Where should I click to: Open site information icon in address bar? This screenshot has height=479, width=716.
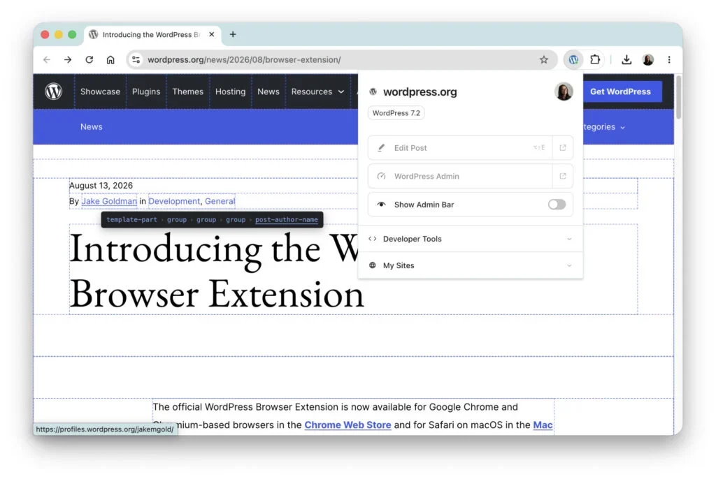(136, 60)
